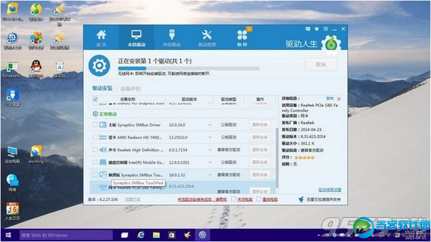
Task: Open the 软件 software tab
Action: click(x=242, y=38)
